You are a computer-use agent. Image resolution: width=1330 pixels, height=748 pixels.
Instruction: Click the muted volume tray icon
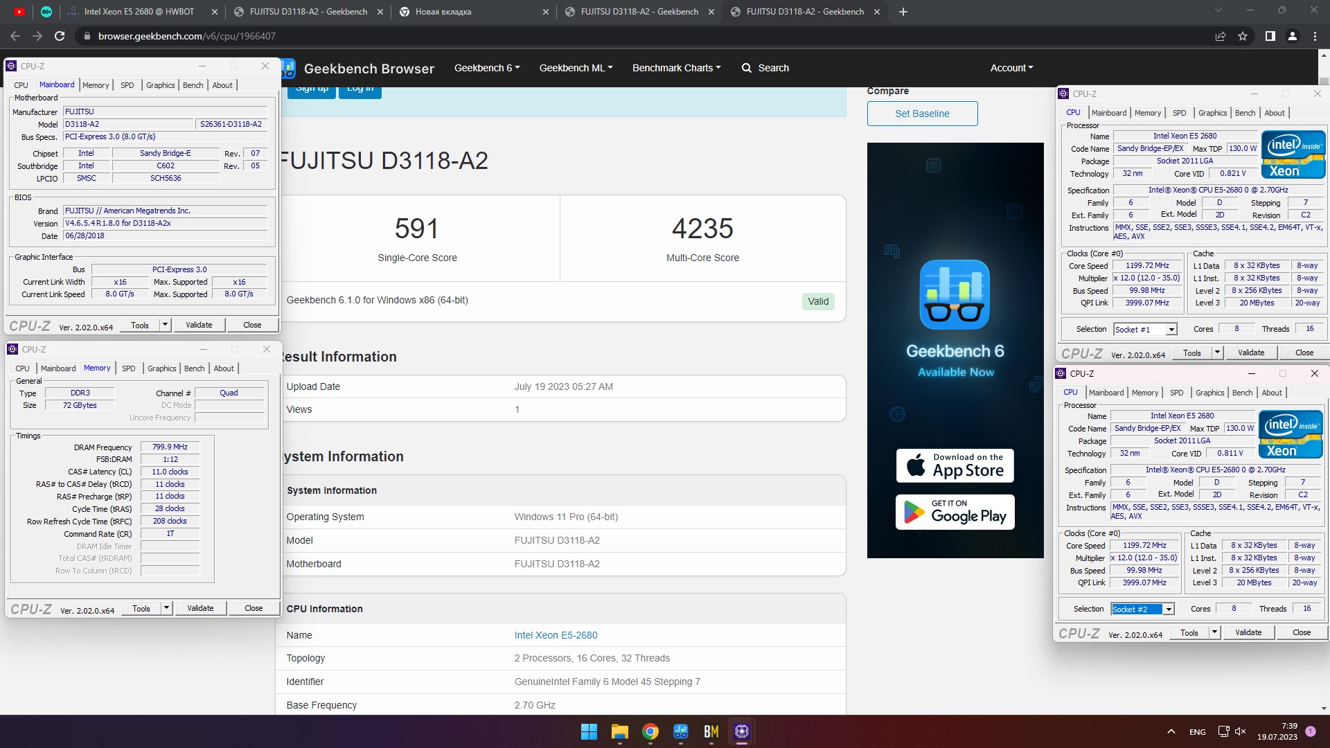[x=1240, y=731]
